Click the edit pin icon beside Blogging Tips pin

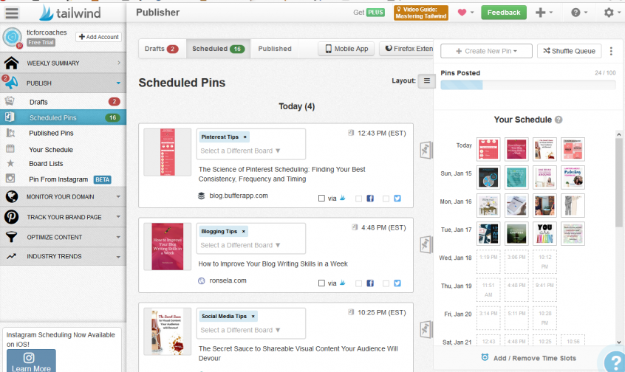(426, 244)
